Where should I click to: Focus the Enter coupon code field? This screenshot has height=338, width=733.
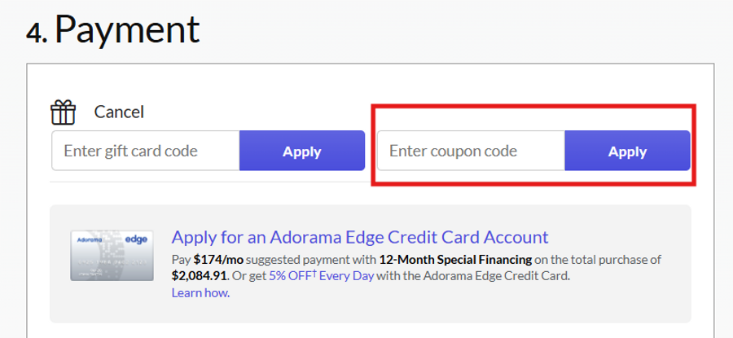[x=471, y=151]
